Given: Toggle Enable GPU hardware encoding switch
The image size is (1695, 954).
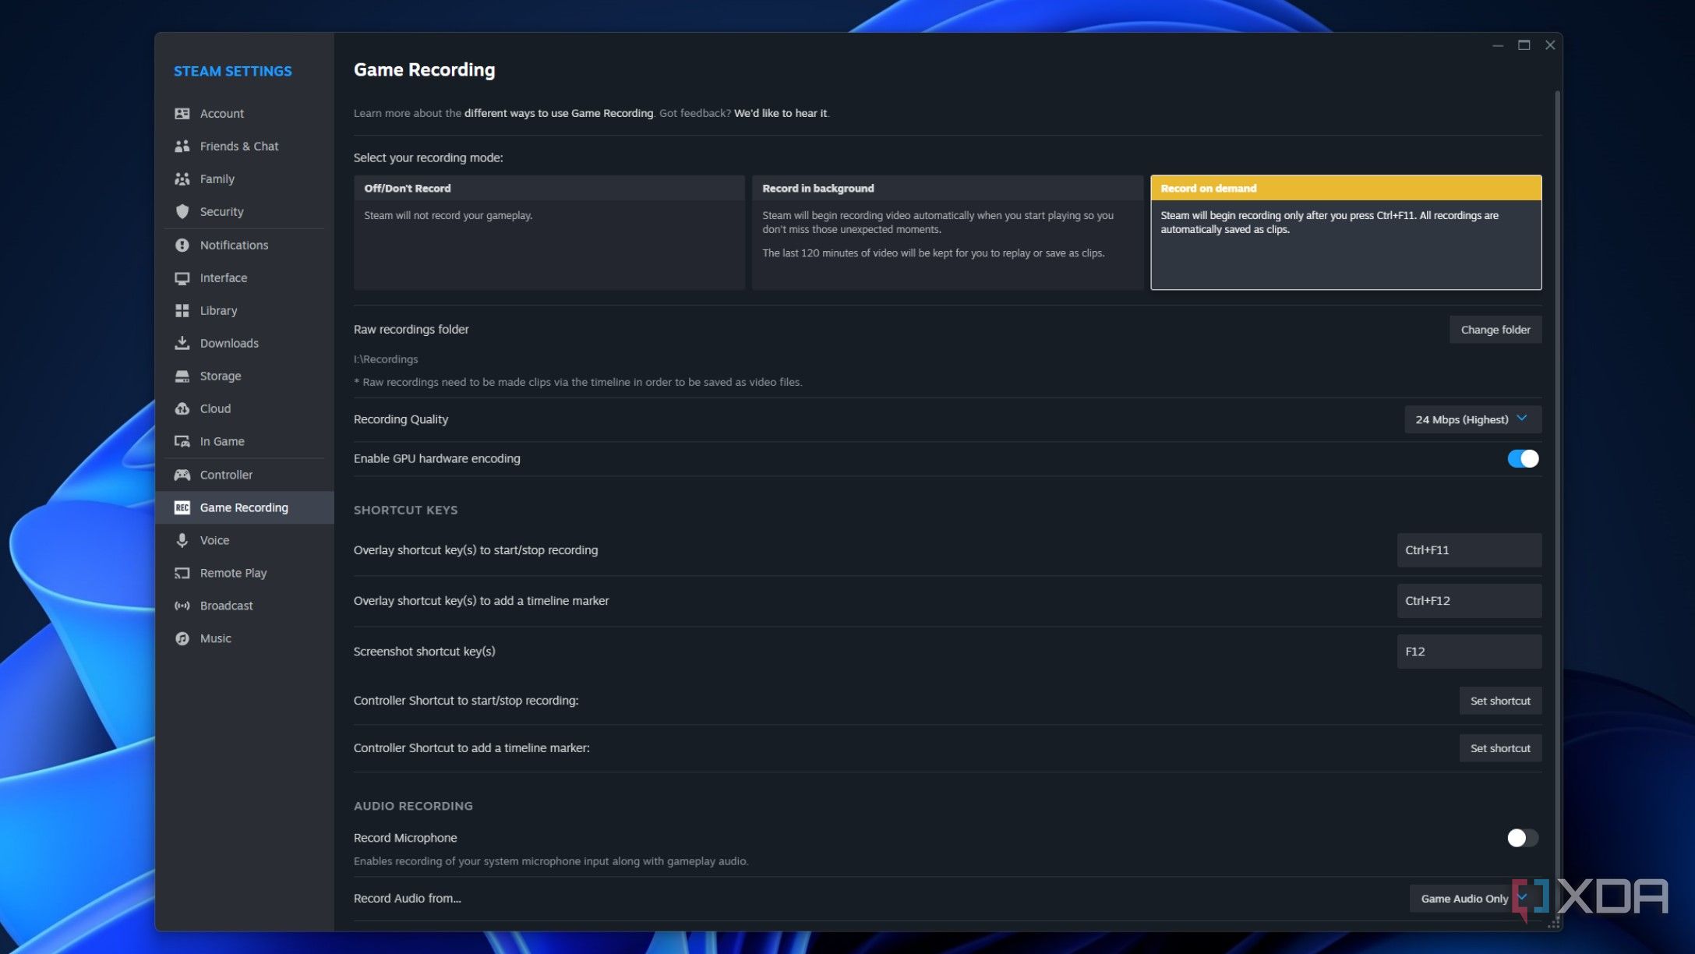Looking at the screenshot, I should (1522, 459).
